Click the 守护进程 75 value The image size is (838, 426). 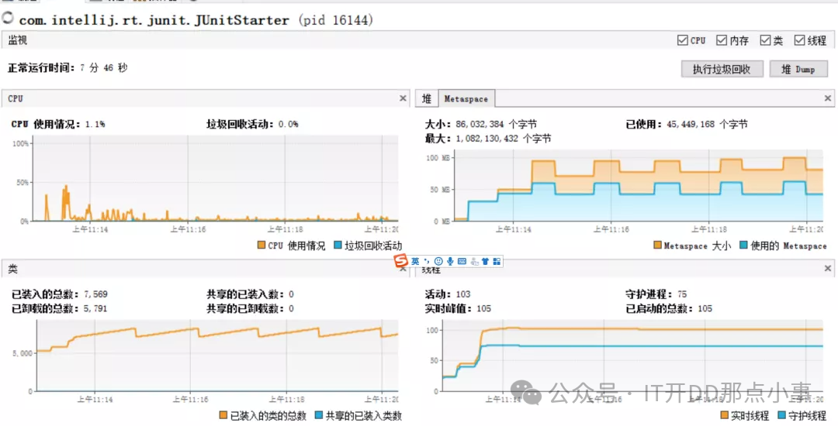656,294
